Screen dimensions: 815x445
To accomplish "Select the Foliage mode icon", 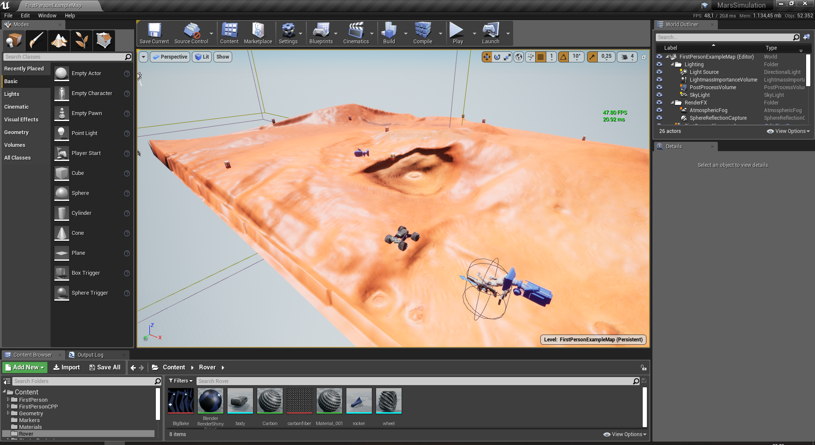I will [81, 41].
